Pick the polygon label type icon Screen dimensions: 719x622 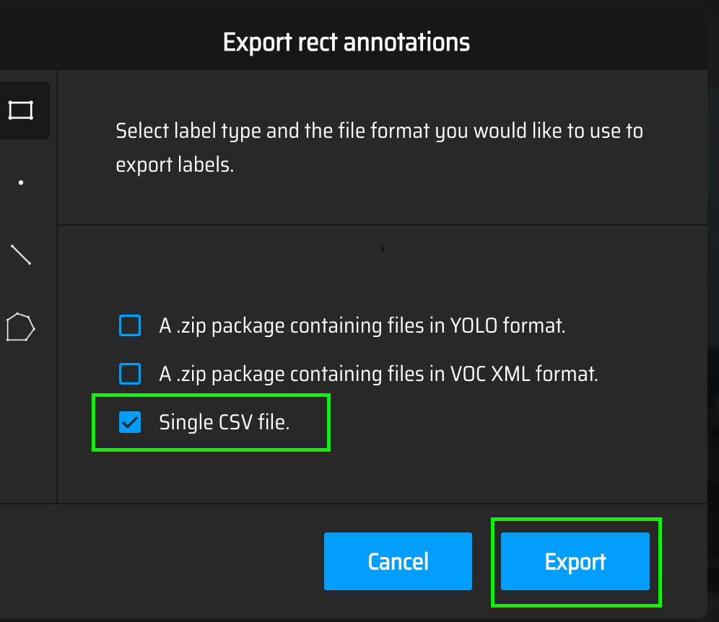click(21, 328)
